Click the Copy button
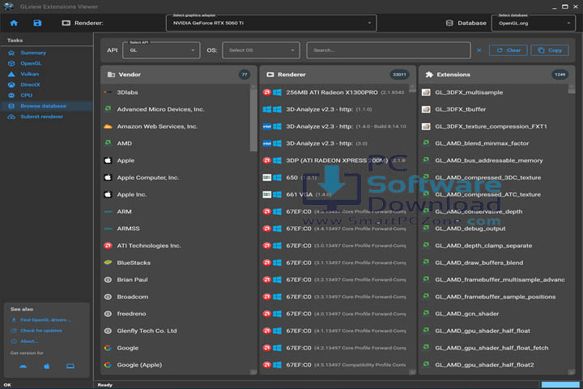583x389 pixels. click(x=550, y=50)
